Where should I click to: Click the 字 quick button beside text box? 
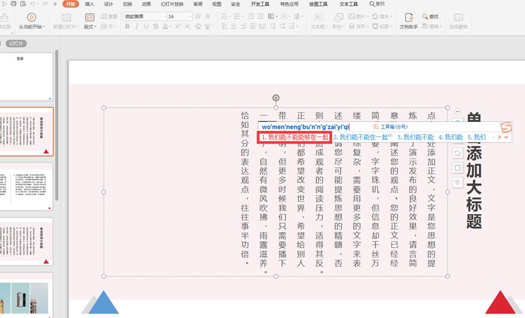(x=458, y=183)
